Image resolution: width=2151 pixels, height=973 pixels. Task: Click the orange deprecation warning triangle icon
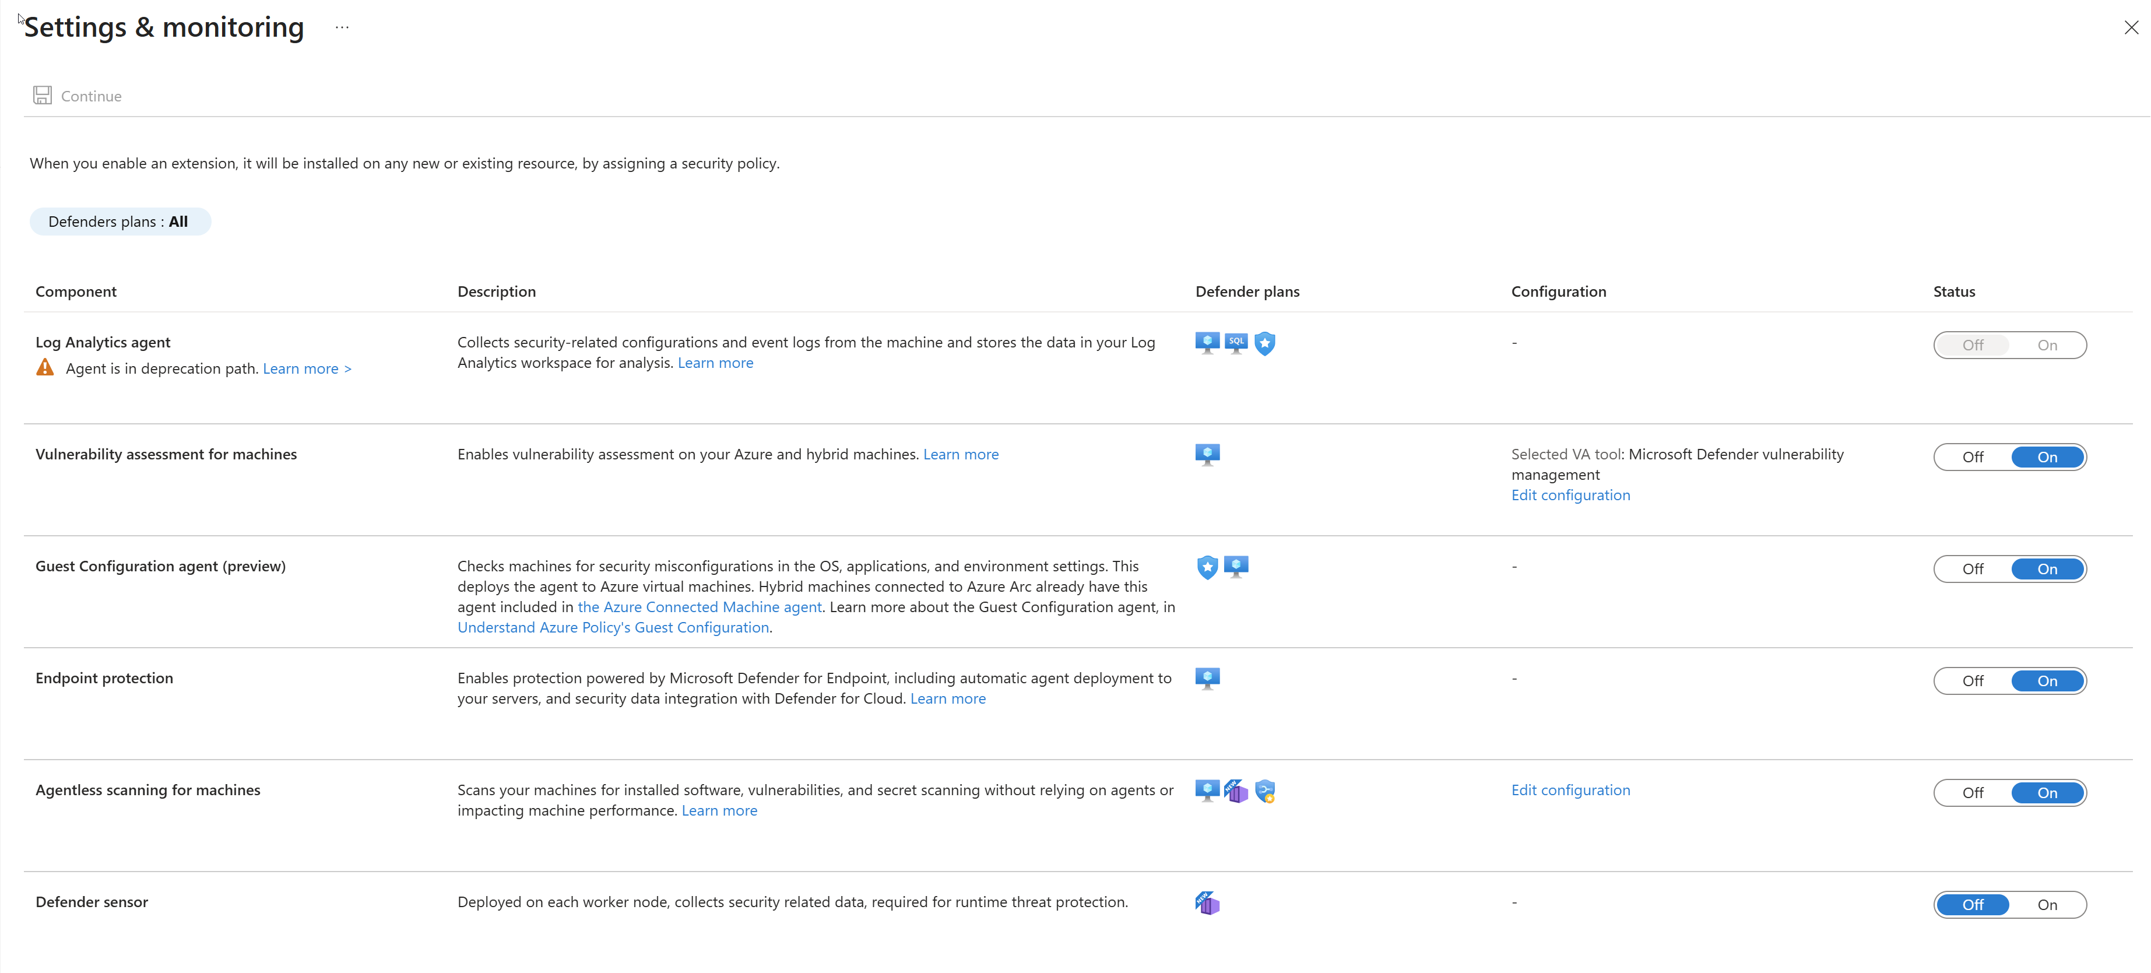[45, 367]
